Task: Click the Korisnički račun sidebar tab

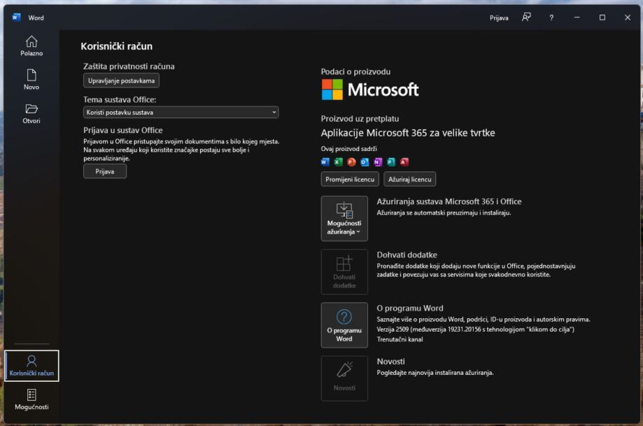Action: [31, 366]
